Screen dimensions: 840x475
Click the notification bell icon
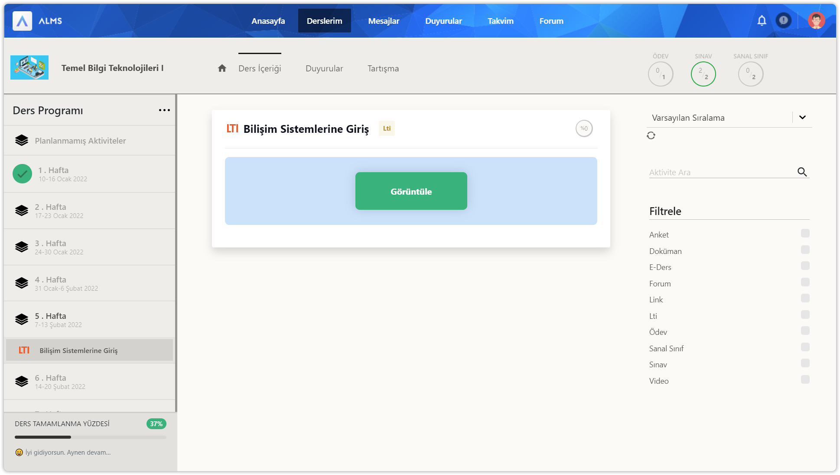(x=762, y=20)
